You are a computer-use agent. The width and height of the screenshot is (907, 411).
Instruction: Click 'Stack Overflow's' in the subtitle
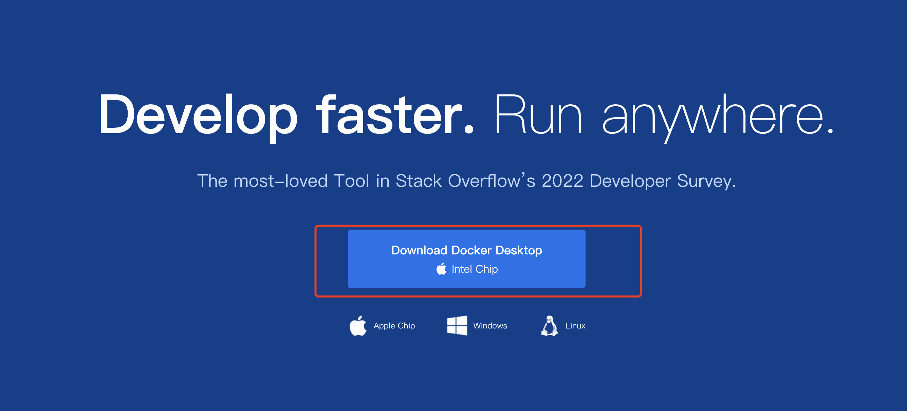tap(465, 181)
